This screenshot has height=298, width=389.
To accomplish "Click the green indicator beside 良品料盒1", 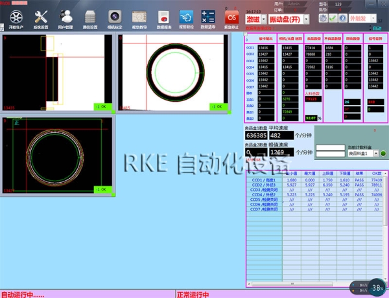I will point(383,154).
